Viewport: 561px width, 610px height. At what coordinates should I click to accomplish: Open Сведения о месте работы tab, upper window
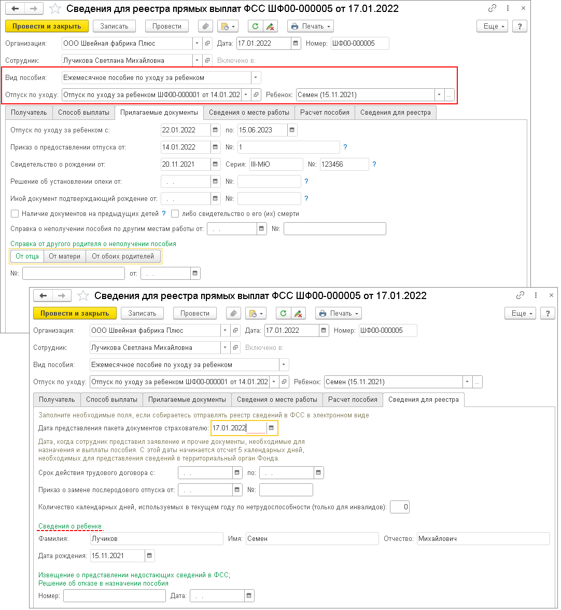coord(249,113)
